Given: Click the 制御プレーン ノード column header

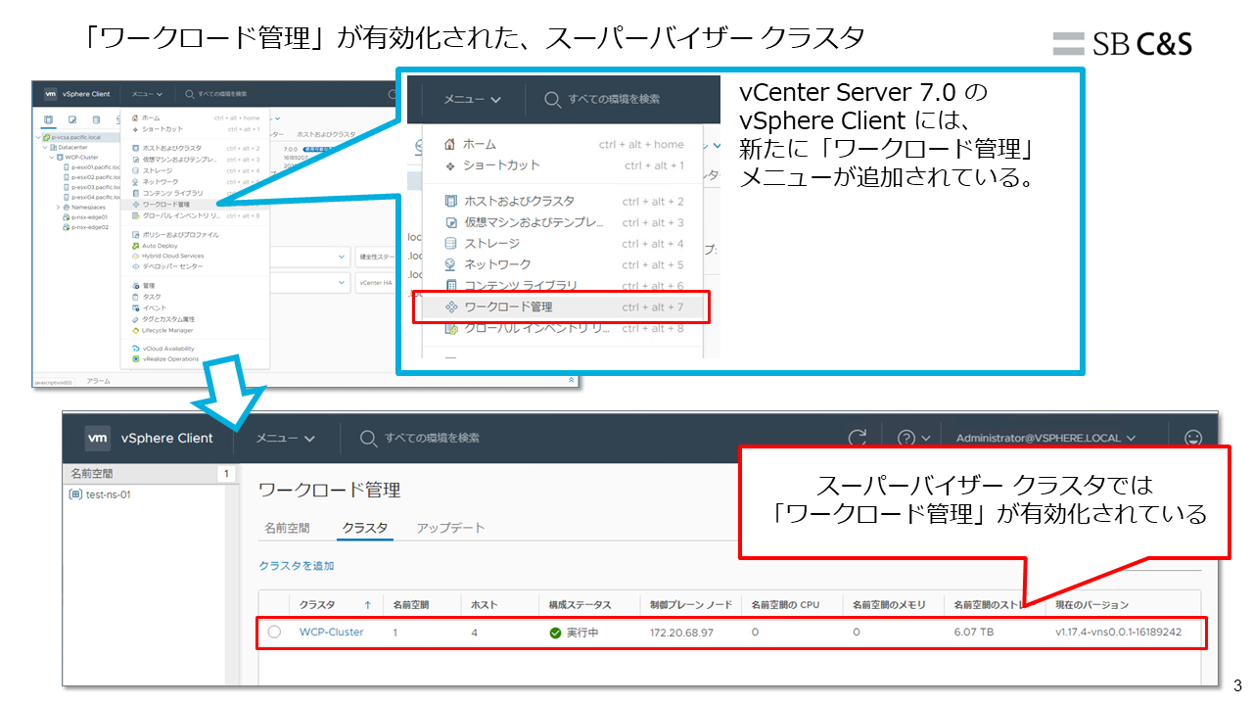Looking at the screenshot, I should pyautogui.click(x=691, y=605).
